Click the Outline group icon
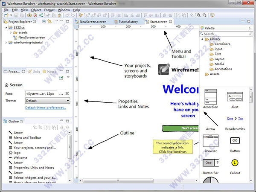The image size is (256, 192). tap(48, 128)
